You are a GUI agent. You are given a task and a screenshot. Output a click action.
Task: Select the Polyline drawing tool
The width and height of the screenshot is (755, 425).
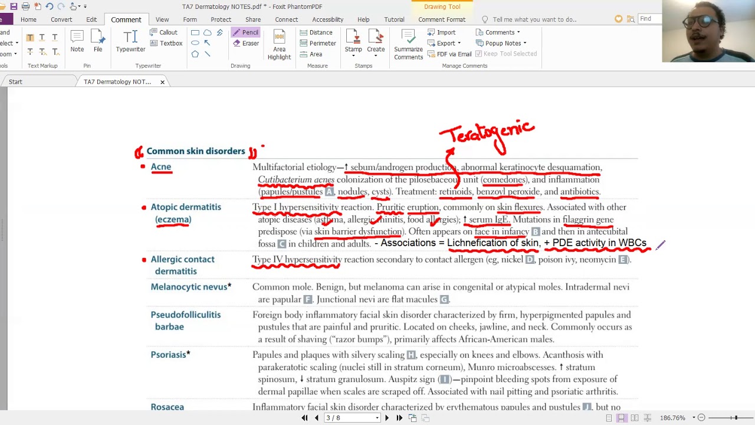219,32
